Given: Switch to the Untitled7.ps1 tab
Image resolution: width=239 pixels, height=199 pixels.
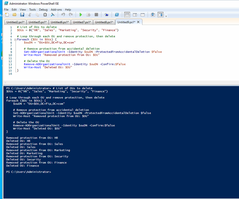Looking at the screenshot, I should click(82, 22).
